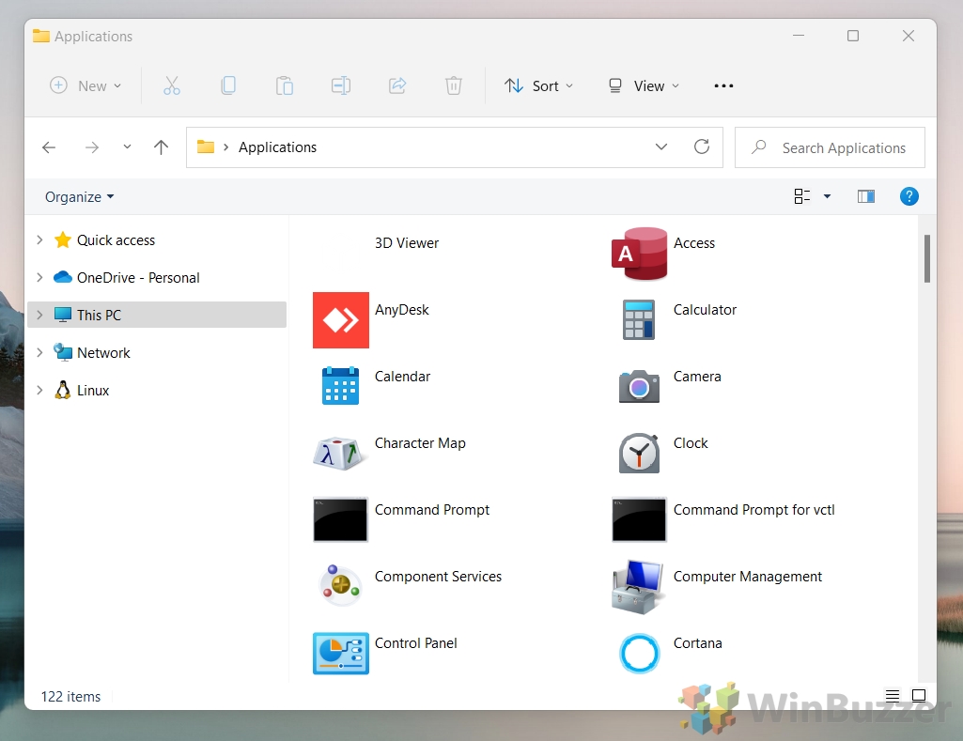
Task: Click the Cut scissors icon
Action: point(172,85)
